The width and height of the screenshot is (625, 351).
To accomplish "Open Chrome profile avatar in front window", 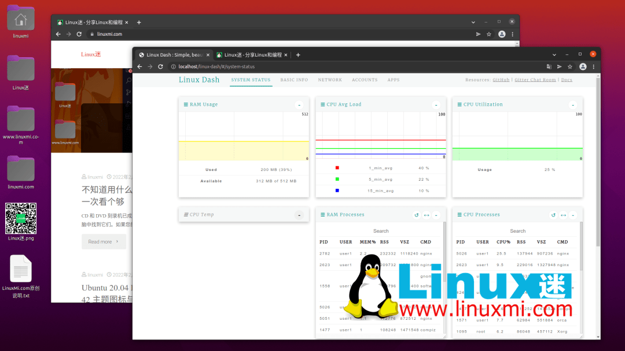I will pos(583,66).
